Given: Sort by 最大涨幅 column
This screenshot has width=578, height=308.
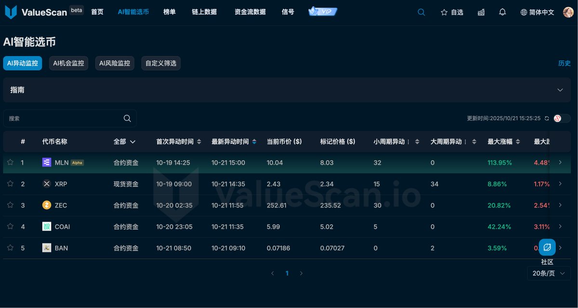Looking at the screenshot, I should [x=504, y=141].
